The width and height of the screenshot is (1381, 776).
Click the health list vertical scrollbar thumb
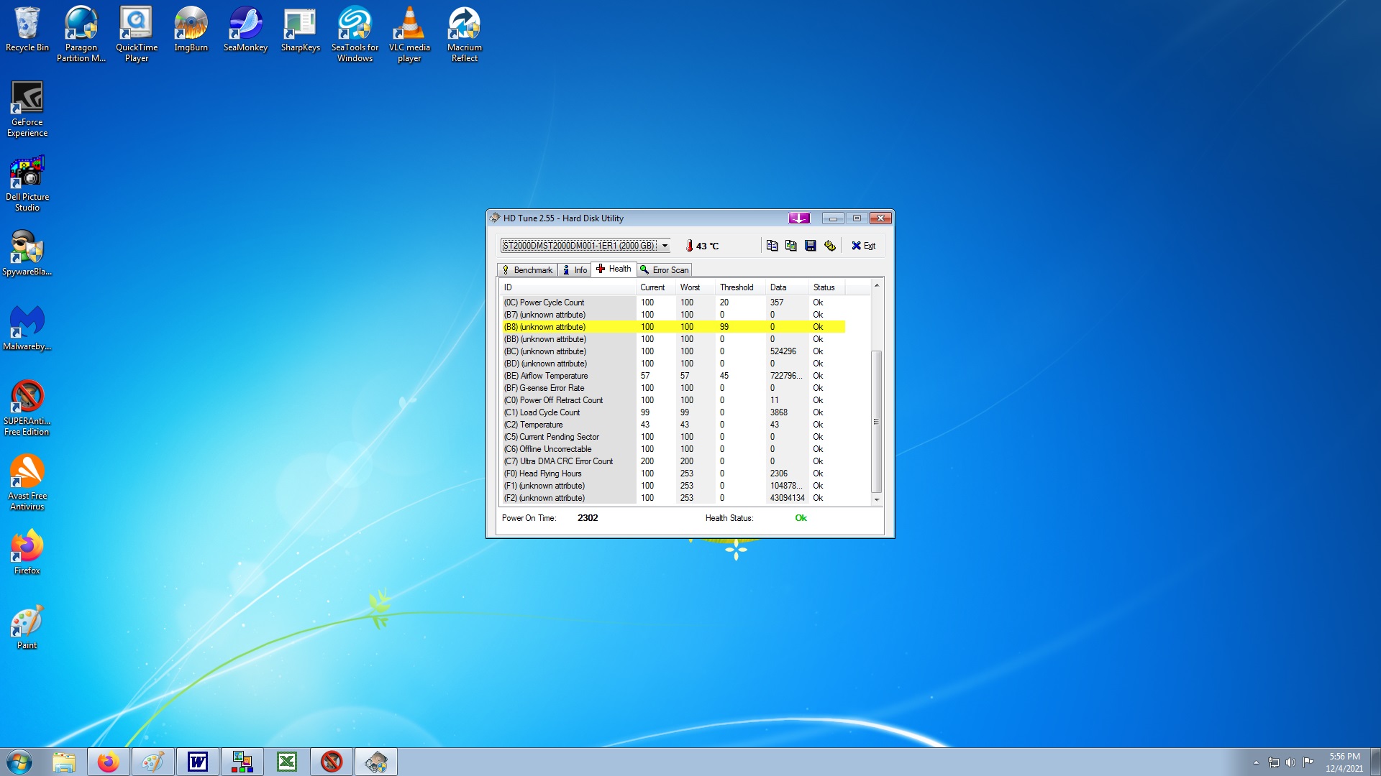pyautogui.click(x=876, y=421)
